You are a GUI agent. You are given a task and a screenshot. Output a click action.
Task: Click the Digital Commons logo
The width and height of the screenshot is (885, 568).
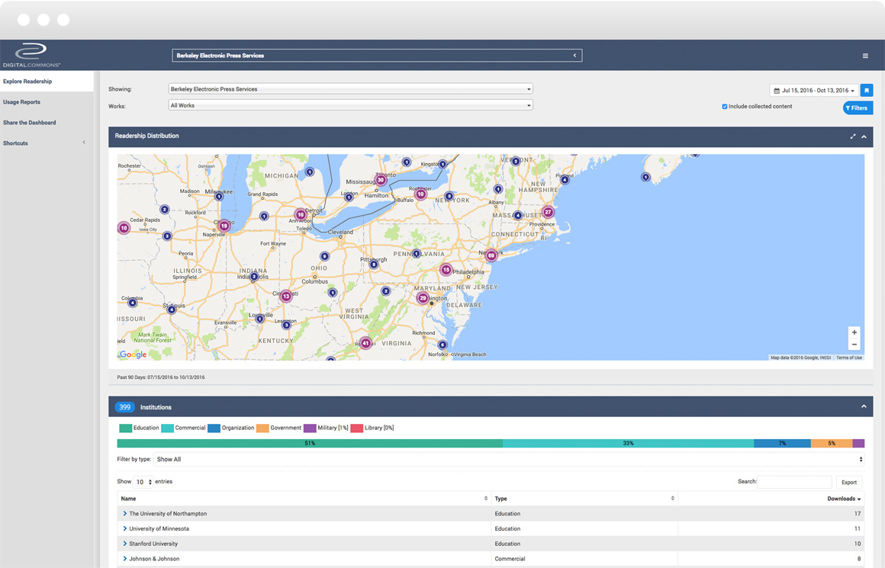tap(31, 55)
